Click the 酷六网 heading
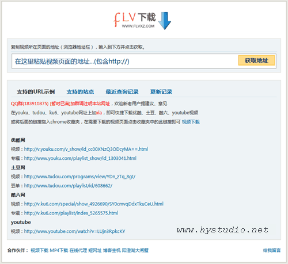This screenshot has height=264, width=288. click(x=18, y=195)
